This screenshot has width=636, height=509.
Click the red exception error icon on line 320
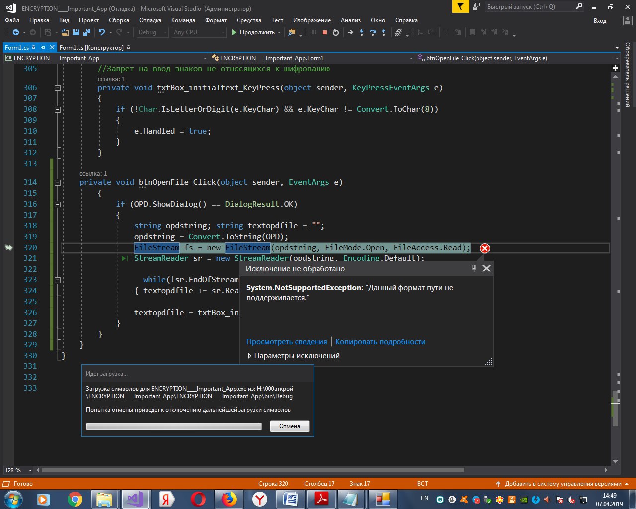click(485, 248)
